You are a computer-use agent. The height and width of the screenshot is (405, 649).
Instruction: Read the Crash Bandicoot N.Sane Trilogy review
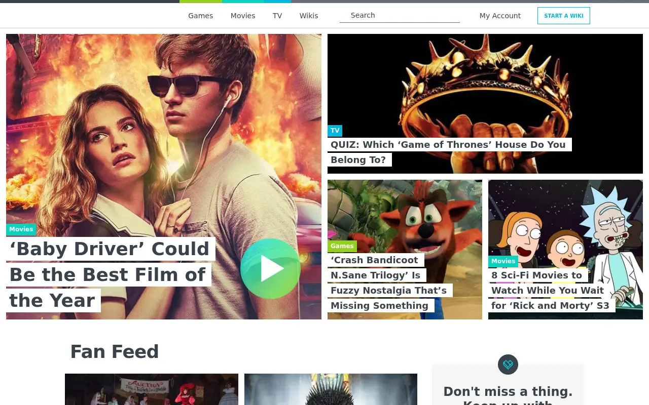coord(390,282)
